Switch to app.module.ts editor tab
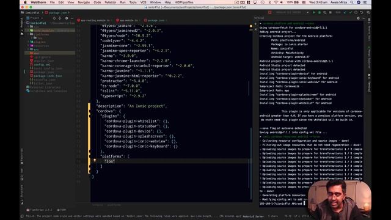This screenshot has width=391, height=220. pos(128,20)
